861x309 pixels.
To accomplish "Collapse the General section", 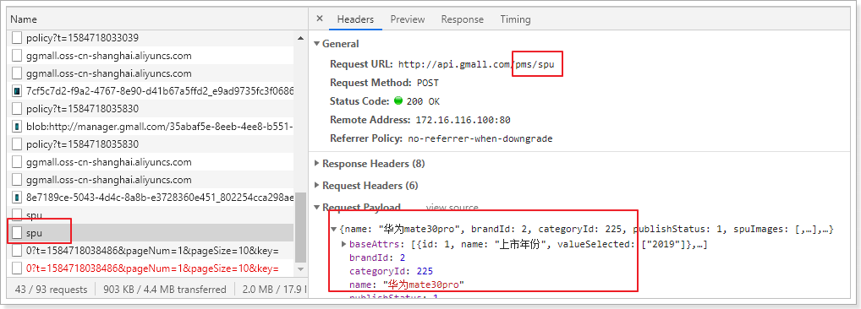I will pos(317,44).
